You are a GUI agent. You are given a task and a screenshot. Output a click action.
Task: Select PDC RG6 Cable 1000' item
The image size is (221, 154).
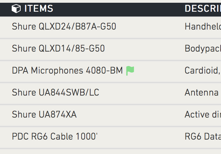tap(55, 136)
